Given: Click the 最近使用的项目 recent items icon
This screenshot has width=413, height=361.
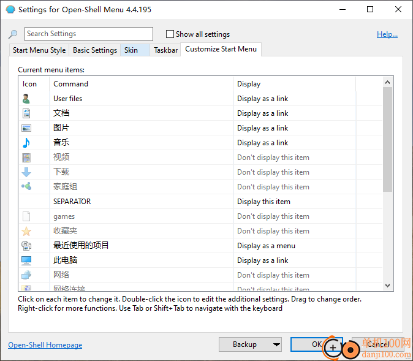Looking at the screenshot, I should pos(26,246).
